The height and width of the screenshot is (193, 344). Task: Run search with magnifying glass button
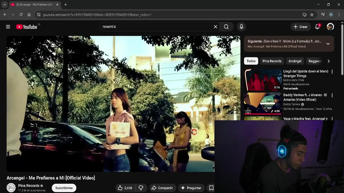[x=226, y=27]
